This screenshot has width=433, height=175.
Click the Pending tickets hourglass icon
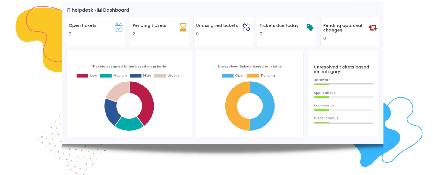point(183,28)
